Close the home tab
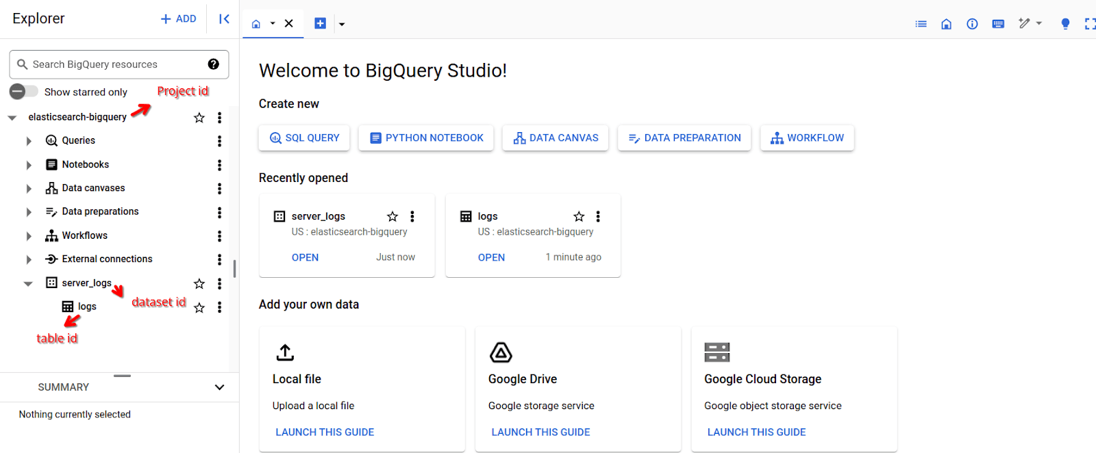 289,23
